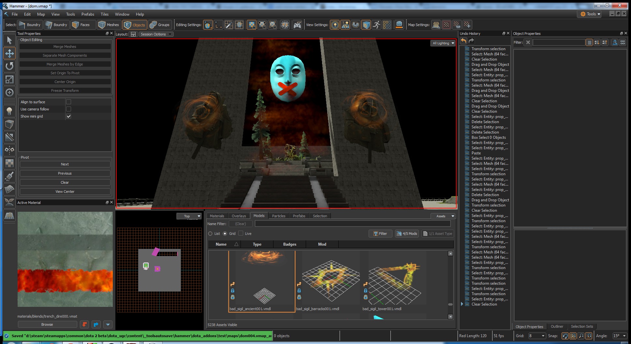This screenshot has height=344, width=631.
Task: Open the Angle 15° dropdown
Action: click(x=620, y=336)
